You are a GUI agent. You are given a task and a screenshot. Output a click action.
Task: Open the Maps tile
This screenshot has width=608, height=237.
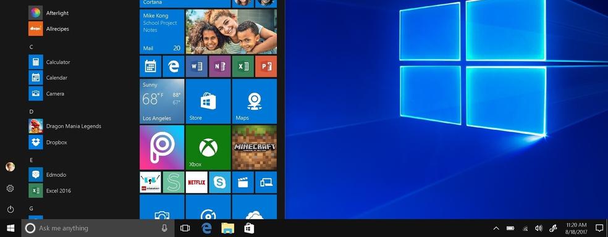tap(255, 101)
